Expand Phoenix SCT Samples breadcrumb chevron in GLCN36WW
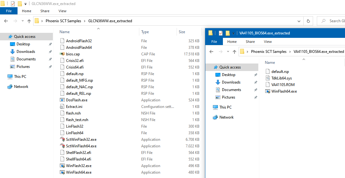 [85, 21]
